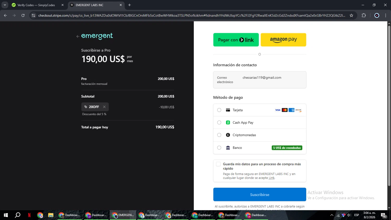The width and height of the screenshot is (391, 220).
Task: Click the Subtotal 200,00 US$ value
Action: pos(166,96)
